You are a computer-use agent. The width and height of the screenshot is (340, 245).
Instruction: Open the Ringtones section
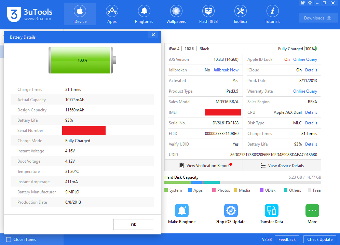click(x=144, y=14)
